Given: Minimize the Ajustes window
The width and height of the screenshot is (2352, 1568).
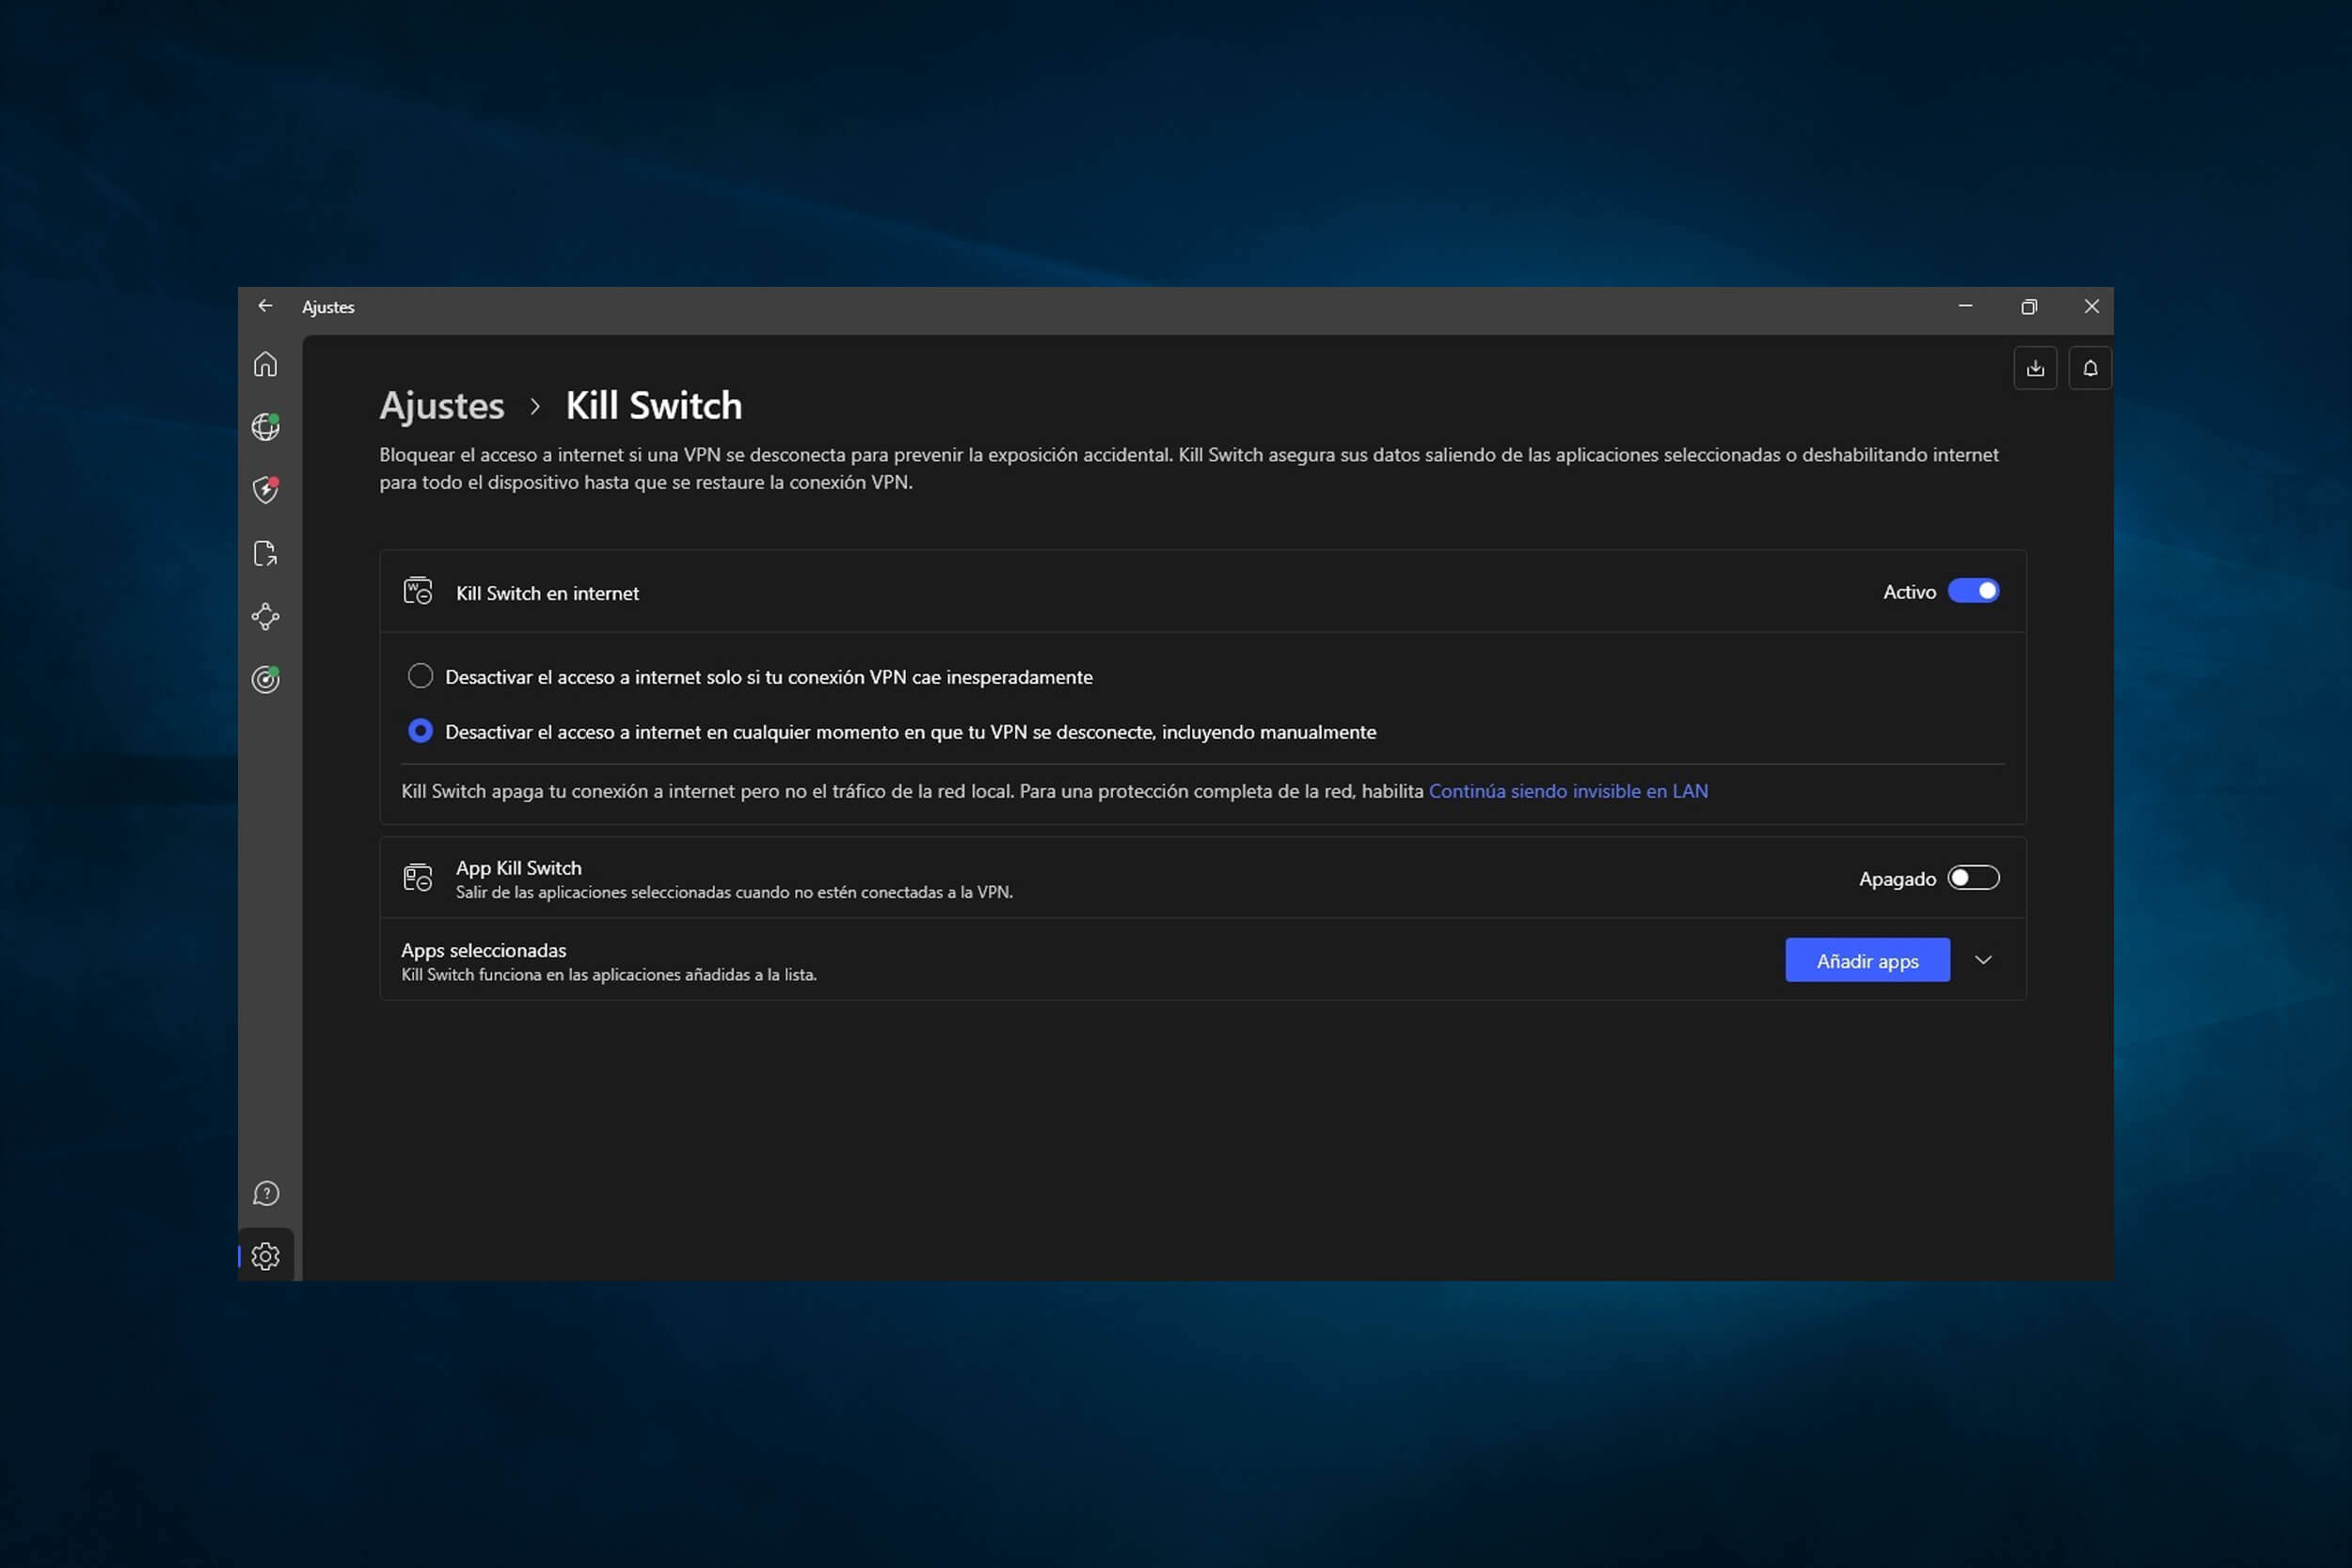Looking at the screenshot, I should tap(1965, 306).
